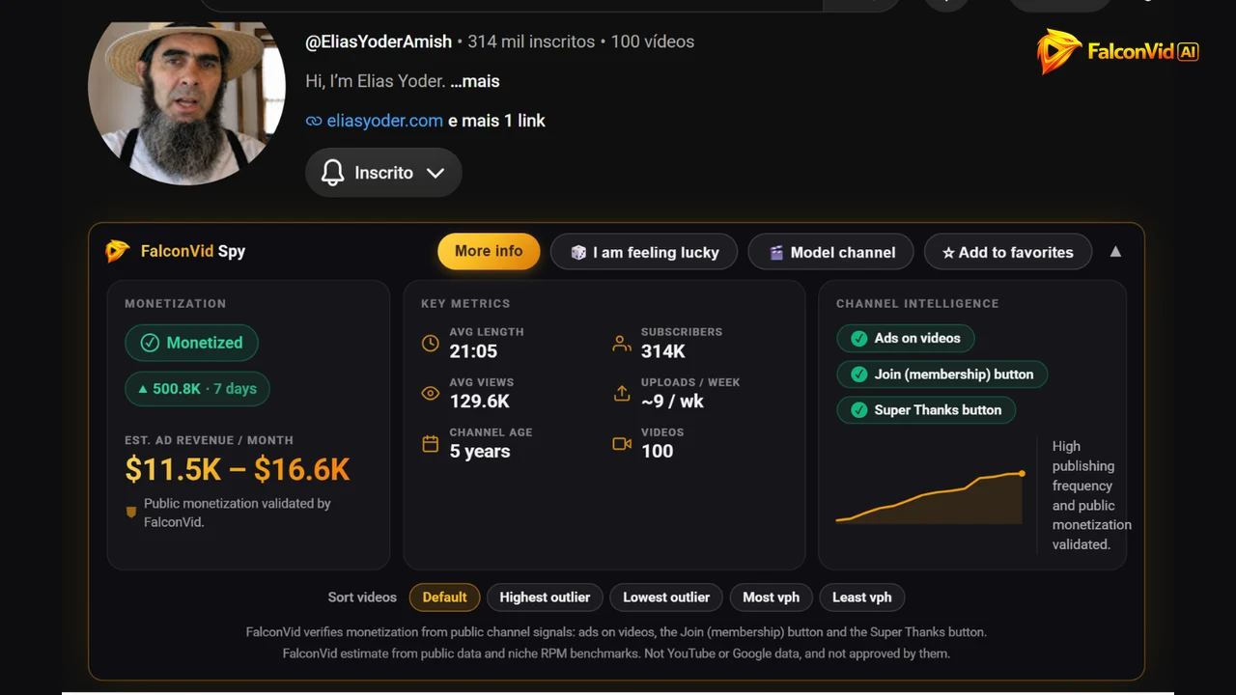Click the check icon on Join (membership) button

pos(858,375)
